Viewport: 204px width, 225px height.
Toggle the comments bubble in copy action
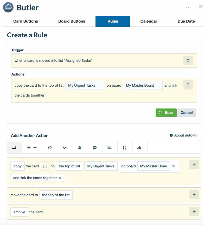pyautogui.click(x=45, y=166)
